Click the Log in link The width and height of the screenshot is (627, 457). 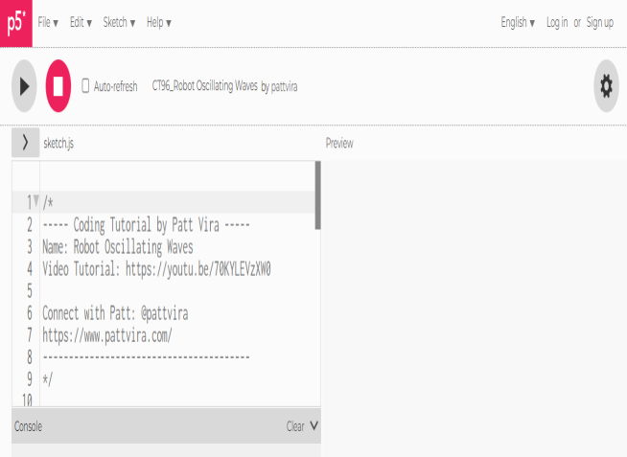tap(557, 22)
